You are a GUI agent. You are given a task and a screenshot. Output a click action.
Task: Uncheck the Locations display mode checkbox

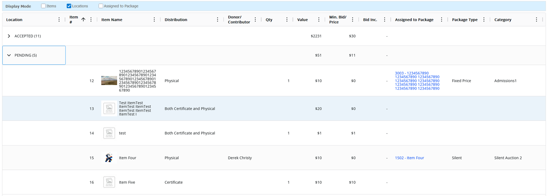point(69,6)
